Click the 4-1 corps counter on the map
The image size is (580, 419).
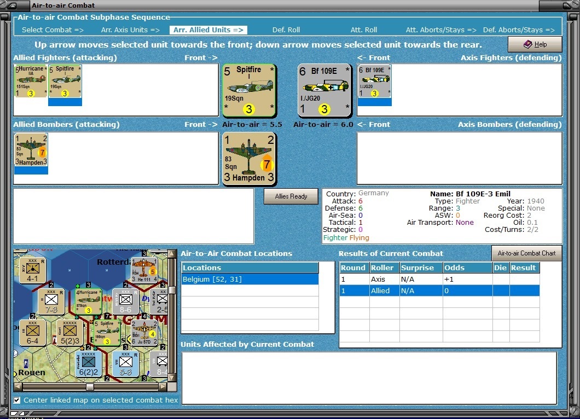coord(32,270)
